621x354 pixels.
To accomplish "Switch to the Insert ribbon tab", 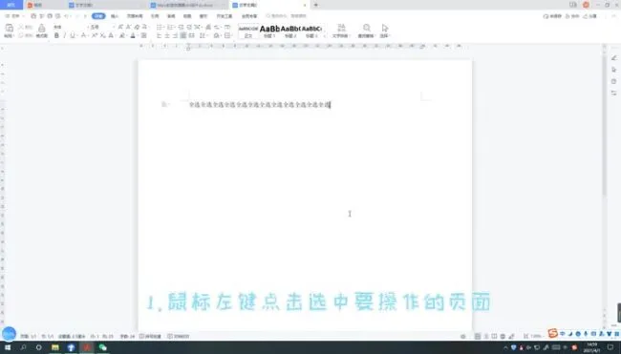I will point(115,16).
